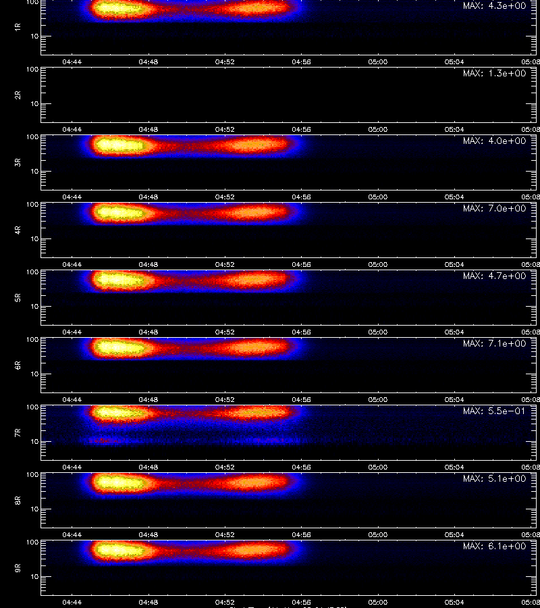Click the 05:00 tick label under 9R panel
The height and width of the screenshot is (608, 540).
tap(378, 602)
